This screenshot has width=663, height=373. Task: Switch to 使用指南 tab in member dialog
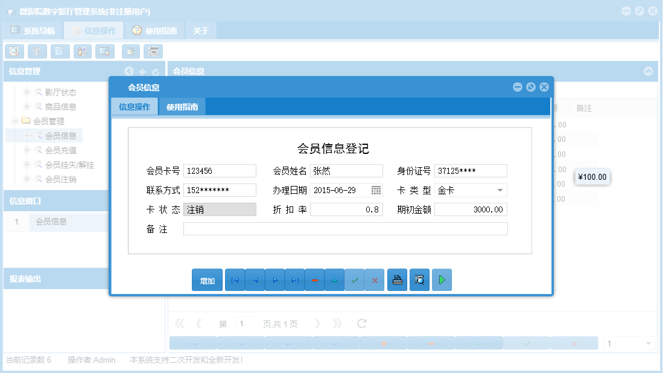coord(182,106)
